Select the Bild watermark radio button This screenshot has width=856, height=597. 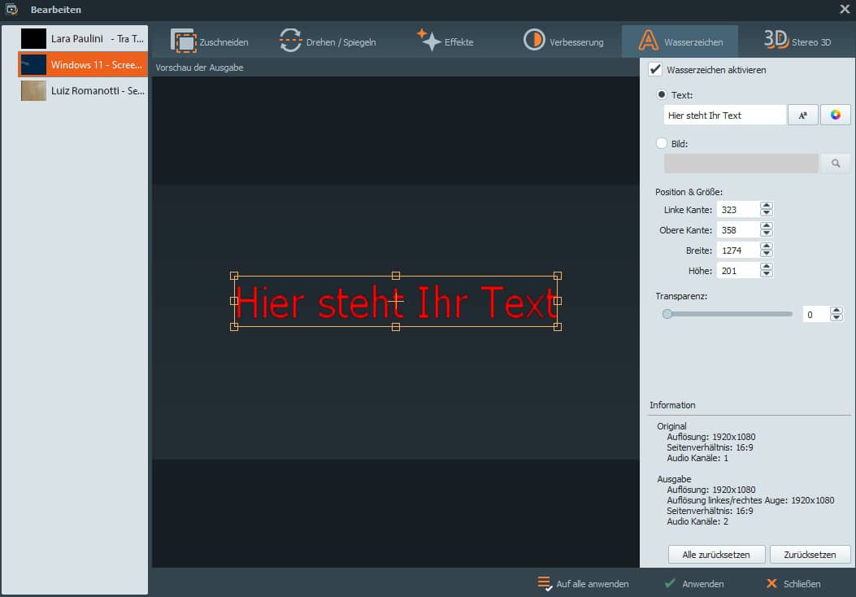(662, 143)
